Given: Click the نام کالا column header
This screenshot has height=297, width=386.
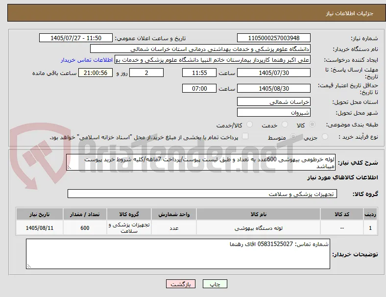Looking at the screenshot, I should tap(259, 214).
